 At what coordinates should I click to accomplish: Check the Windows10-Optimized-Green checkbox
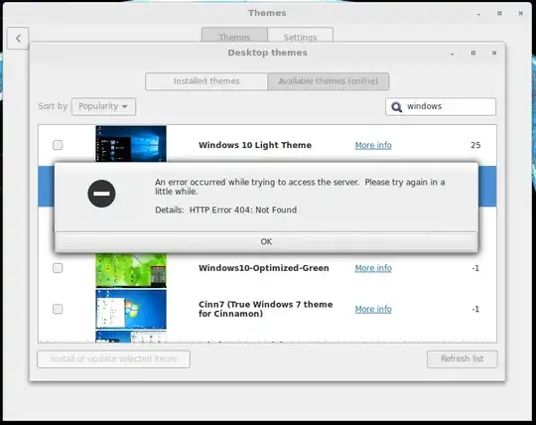(x=58, y=268)
